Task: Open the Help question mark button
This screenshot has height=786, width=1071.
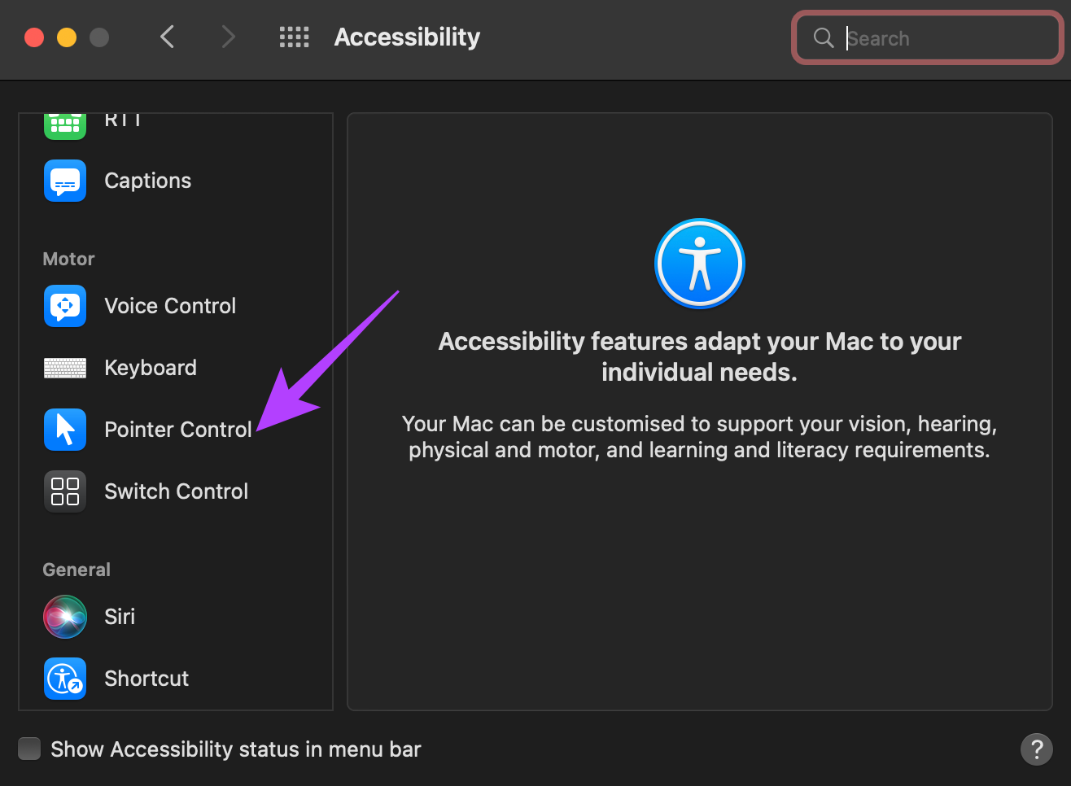Action: 1037,749
